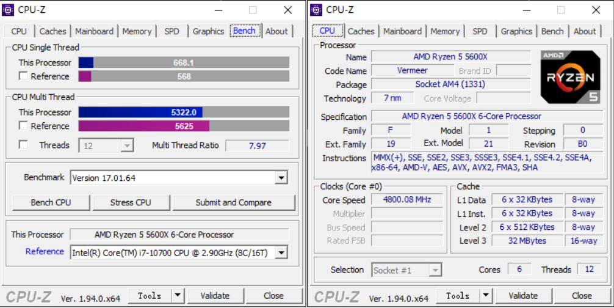Click the blue Reference link label
This screenshot has width=614, height=308.
[x=45, y=252]
